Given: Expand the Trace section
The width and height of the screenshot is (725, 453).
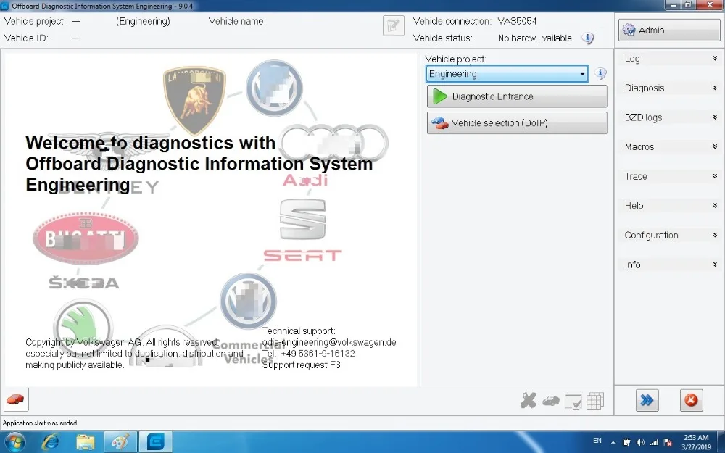Looking at the screenshot, I should click(x=669, y=176).
